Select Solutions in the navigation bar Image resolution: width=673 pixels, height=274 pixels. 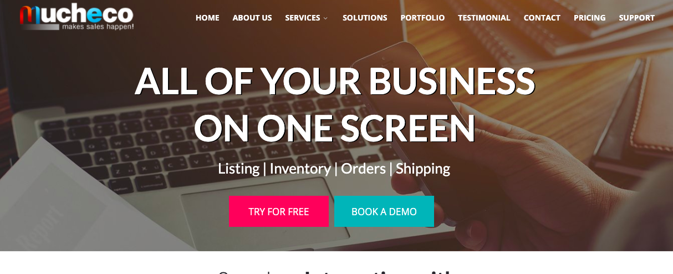365,18
